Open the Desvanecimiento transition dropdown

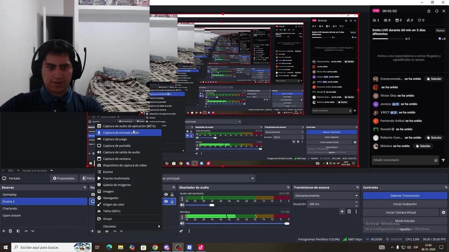[326, 196]
